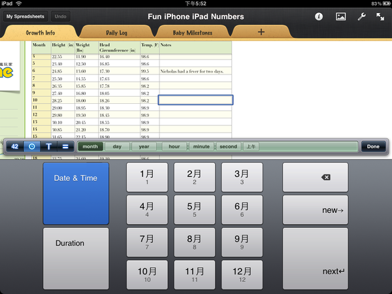Tap the clock time 下午5:52
Viewport: 392px width, 294px height.
pyautogui.click(x=195, y=3)
